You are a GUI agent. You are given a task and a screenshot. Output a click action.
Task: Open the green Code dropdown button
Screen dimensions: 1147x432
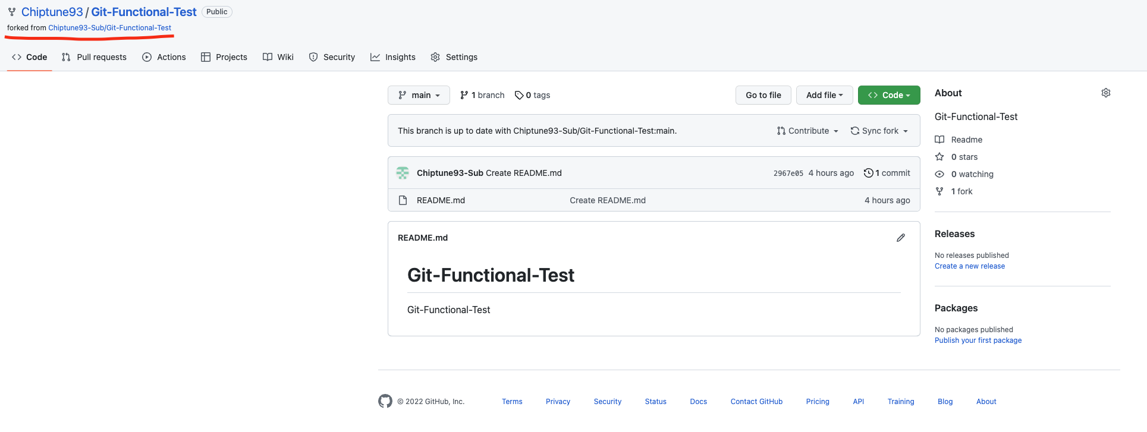889,95
